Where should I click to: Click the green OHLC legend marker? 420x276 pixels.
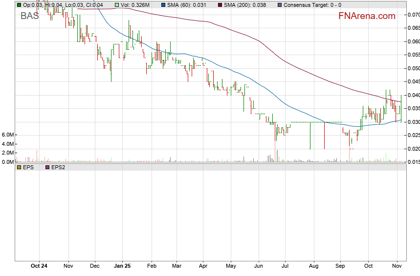(x=19, y=5)
